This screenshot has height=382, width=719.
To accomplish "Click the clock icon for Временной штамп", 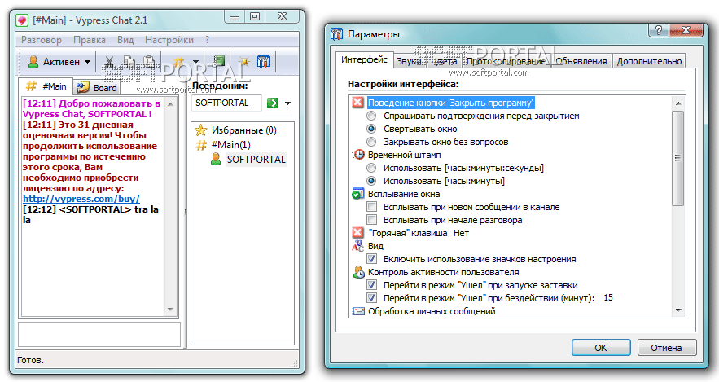I will [x=357, y=155].
